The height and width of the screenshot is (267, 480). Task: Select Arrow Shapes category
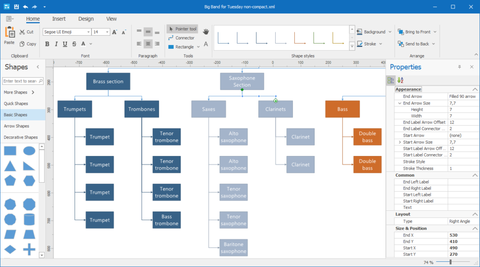click(16, 126)
